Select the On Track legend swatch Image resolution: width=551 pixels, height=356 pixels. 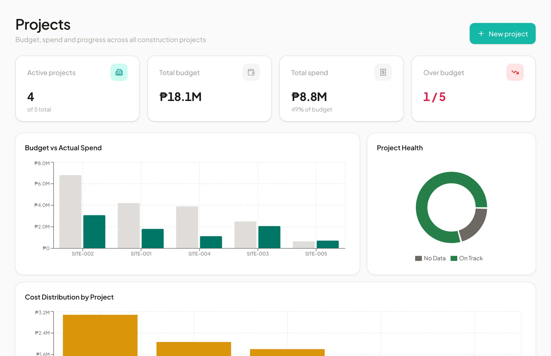pyautogui.click(x=454, y=258)
